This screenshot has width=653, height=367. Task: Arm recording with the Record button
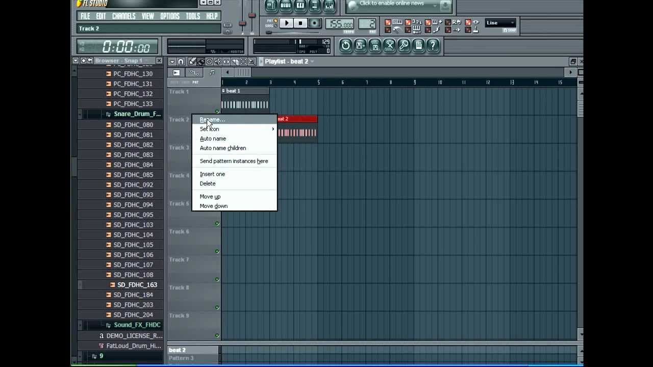tap(315, 22)
